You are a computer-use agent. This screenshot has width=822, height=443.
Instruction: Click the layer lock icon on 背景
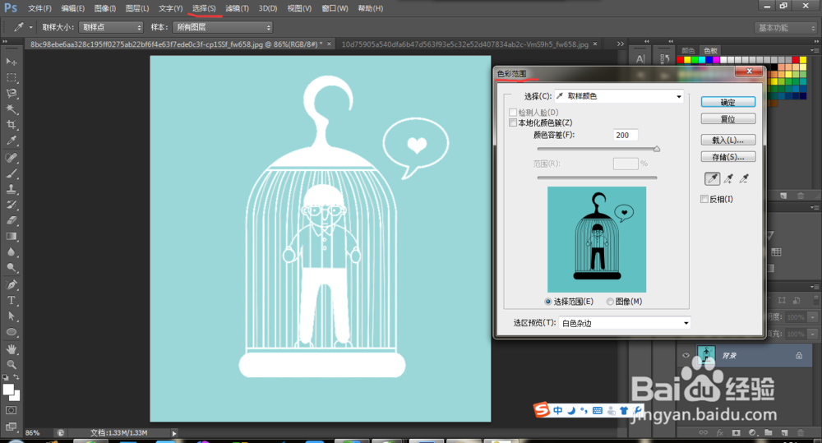799,355
